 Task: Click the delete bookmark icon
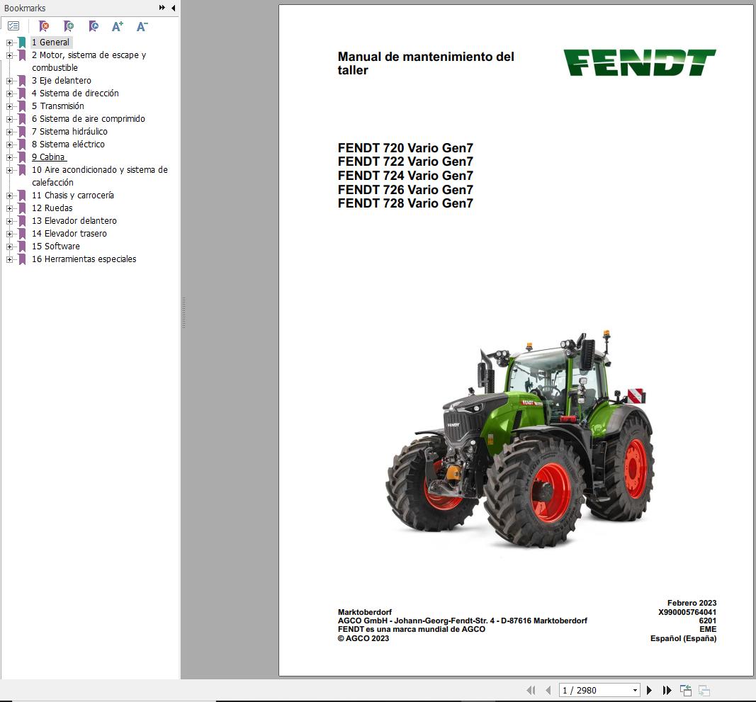[44, 26]
